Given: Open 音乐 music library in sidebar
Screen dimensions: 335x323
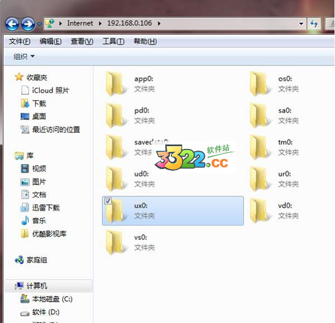Looking at the screenshot, I should (39, 221).
